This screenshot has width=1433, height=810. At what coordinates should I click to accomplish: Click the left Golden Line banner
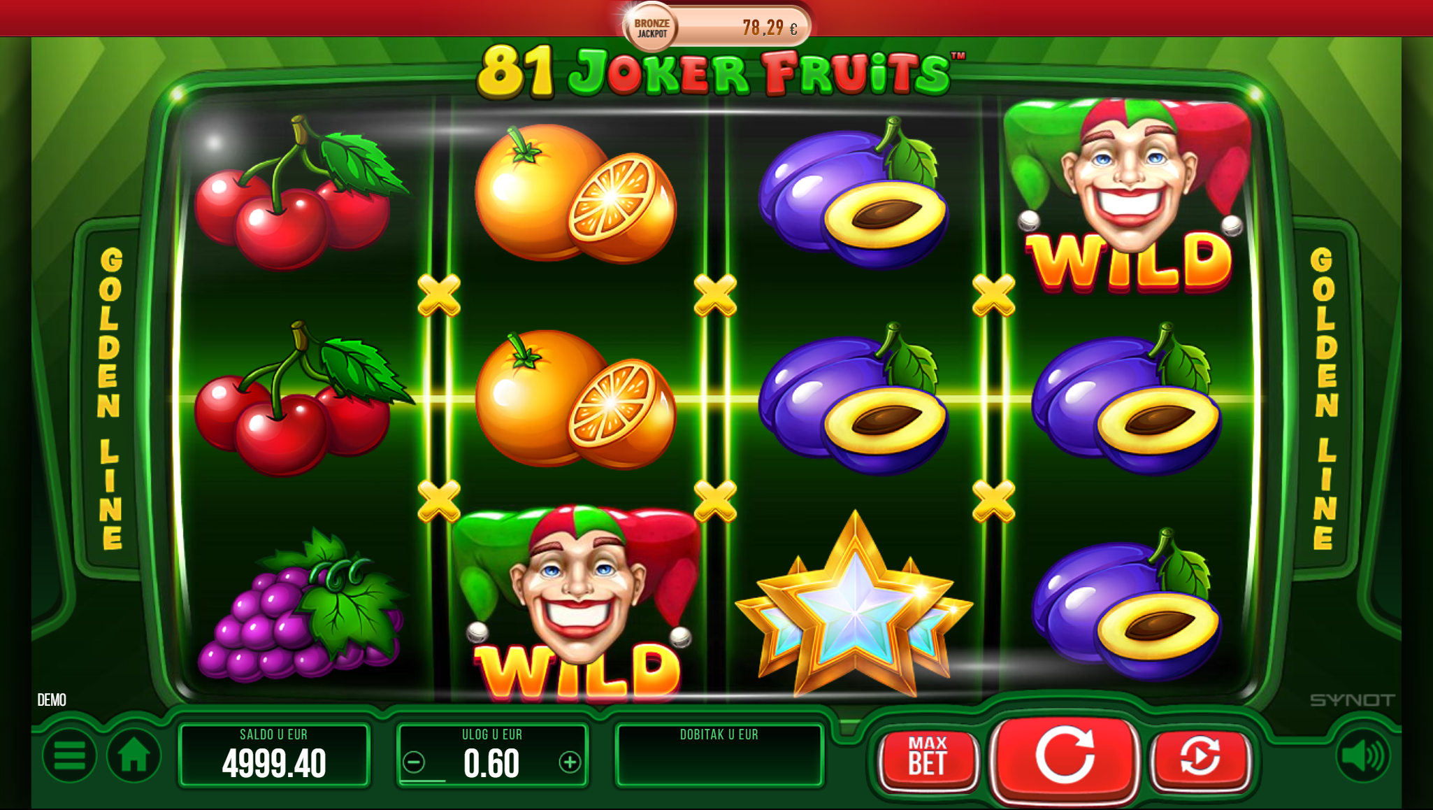pos(110,398)
